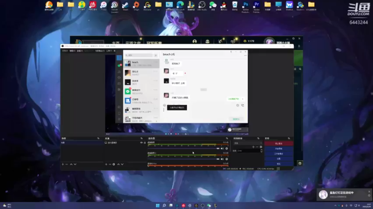Move OBS source up with the arrow

coord(118,164)
